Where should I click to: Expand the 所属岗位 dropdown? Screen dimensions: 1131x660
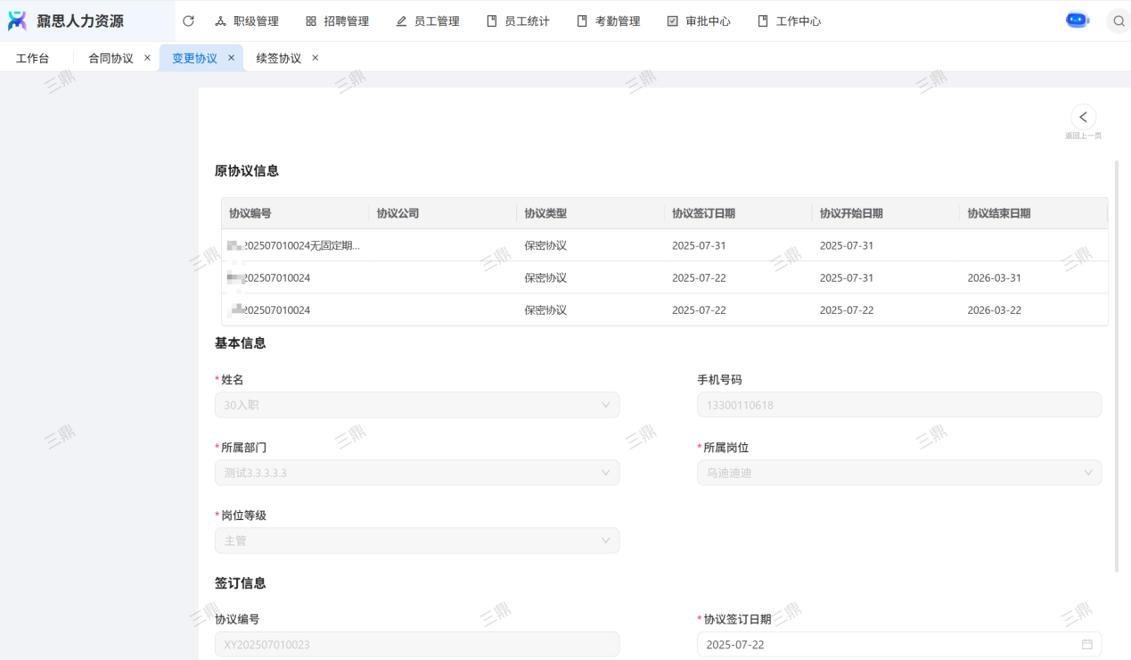point(1087,473)
